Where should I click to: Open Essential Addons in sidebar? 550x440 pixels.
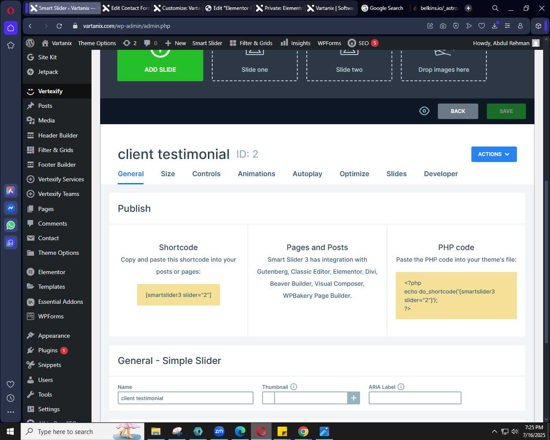point(57,302)
